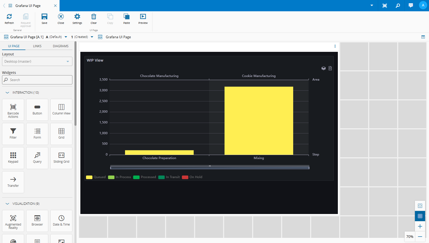Viewport: 429px width, 243px height.
Task: Select the Barcode Actions widget
Action: pos(13,110)
